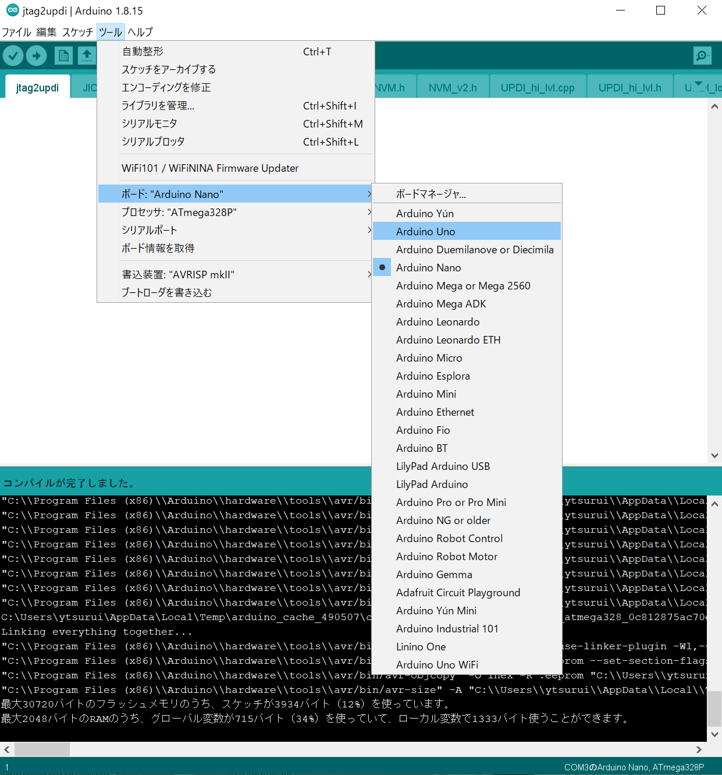Click the console vertical scrollbar thumb

pyautogui.click(x=714, y=708)
